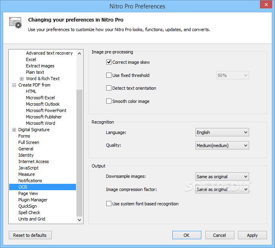
Task: Select Plain text category
Action: (35, 72)
